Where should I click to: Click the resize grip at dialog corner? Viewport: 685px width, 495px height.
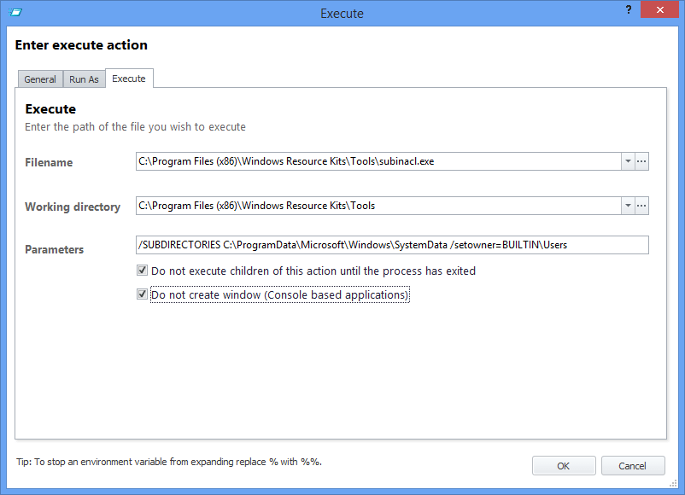(x=673, y=483)
